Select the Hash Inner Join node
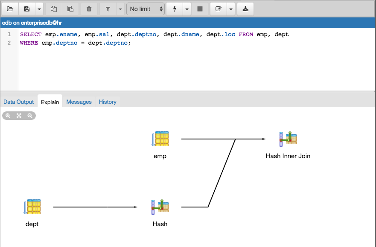This screenshot has width=376, height=247. pyautogui.click(x=288, y=139)
